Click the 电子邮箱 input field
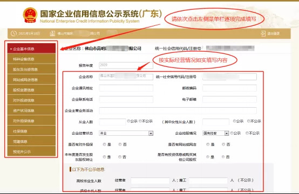Screen dimensions: 299x194 pos(229,99)
